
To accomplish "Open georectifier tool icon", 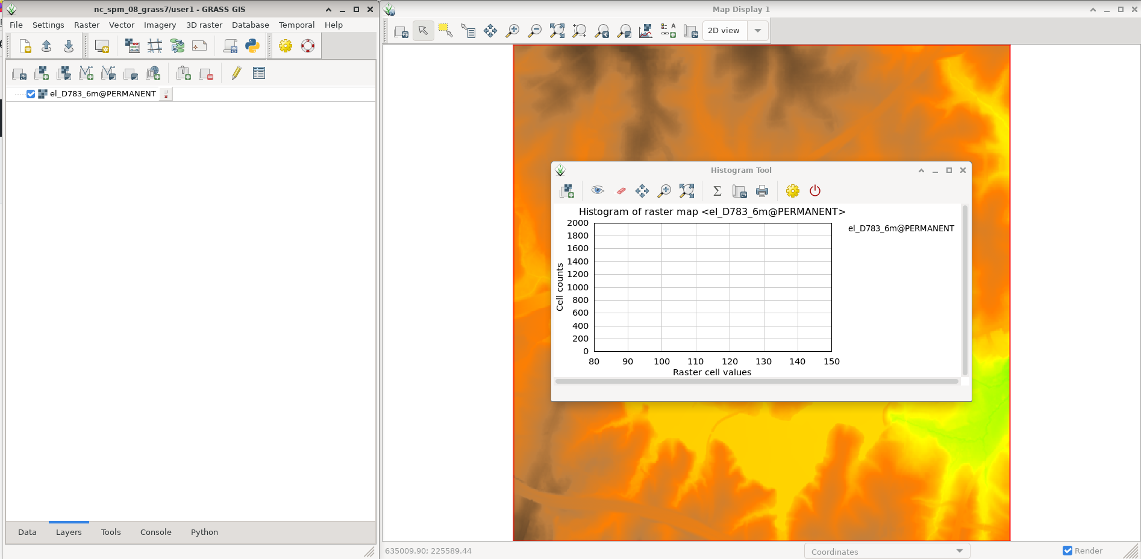I will (155, 46).
